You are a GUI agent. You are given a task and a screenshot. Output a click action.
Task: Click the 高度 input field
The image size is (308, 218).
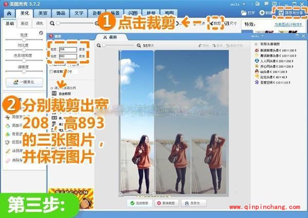pos(68,56)
